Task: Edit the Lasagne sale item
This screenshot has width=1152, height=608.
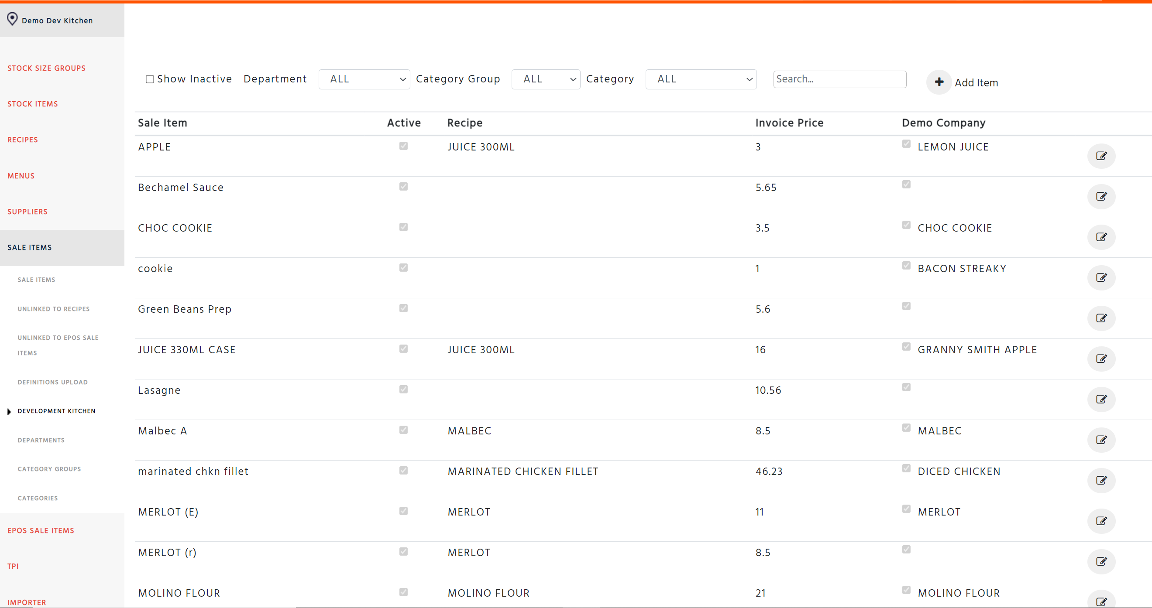Action: click(1101, 400)
